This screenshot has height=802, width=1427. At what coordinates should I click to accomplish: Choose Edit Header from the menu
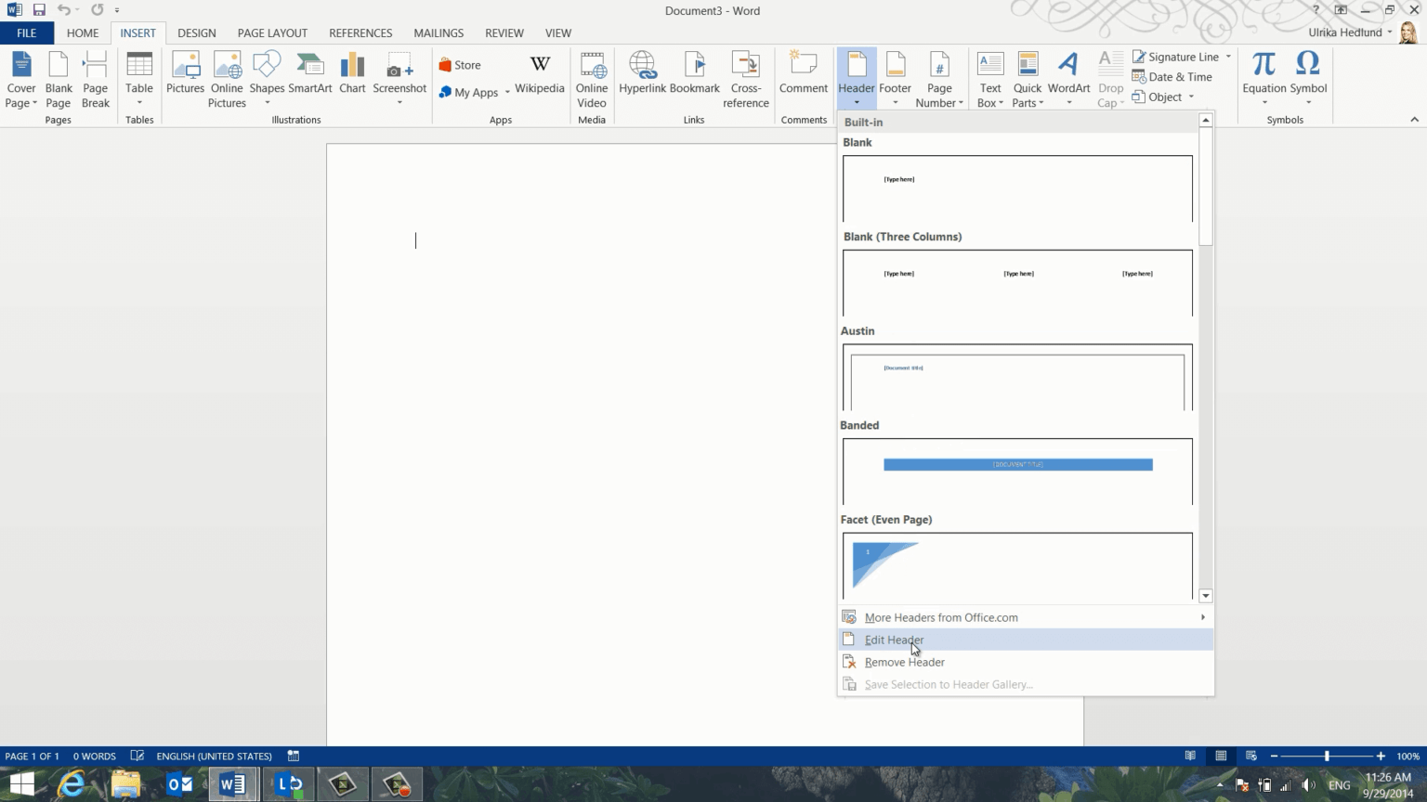click(x=894, y=640)
